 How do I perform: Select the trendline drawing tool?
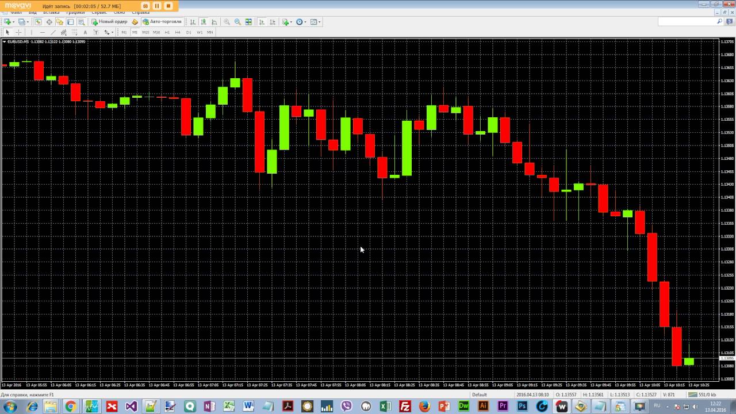53,32
